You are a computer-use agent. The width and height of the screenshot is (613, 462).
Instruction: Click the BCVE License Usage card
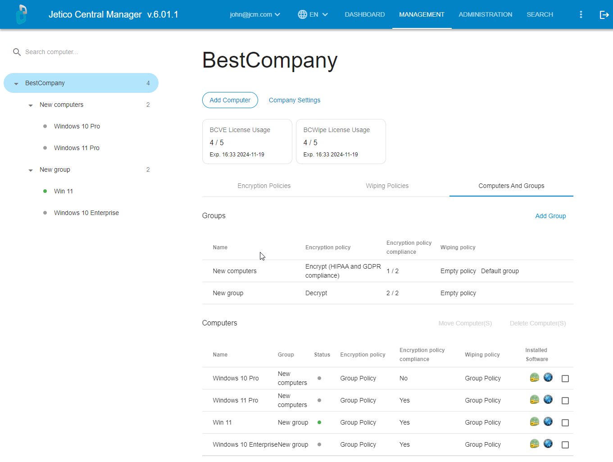[x=247, y=142]
